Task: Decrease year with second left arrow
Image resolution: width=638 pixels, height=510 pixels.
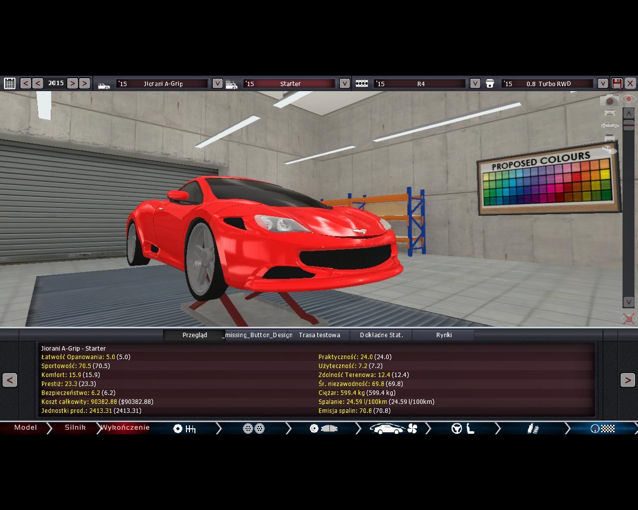Action: (37, 83)
